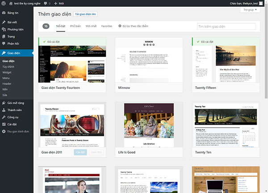This screenshot has width=268, height=193.
Task: Open the Nền submenu item
Action: click(5, 89)
